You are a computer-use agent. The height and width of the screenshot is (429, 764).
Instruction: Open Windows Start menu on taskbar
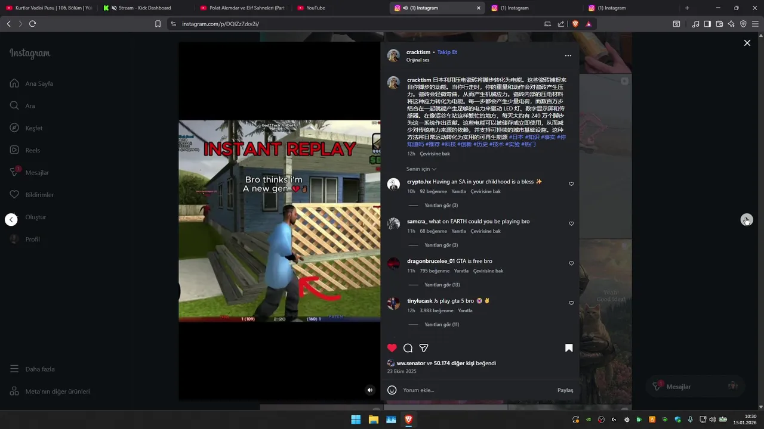point(356,419)
